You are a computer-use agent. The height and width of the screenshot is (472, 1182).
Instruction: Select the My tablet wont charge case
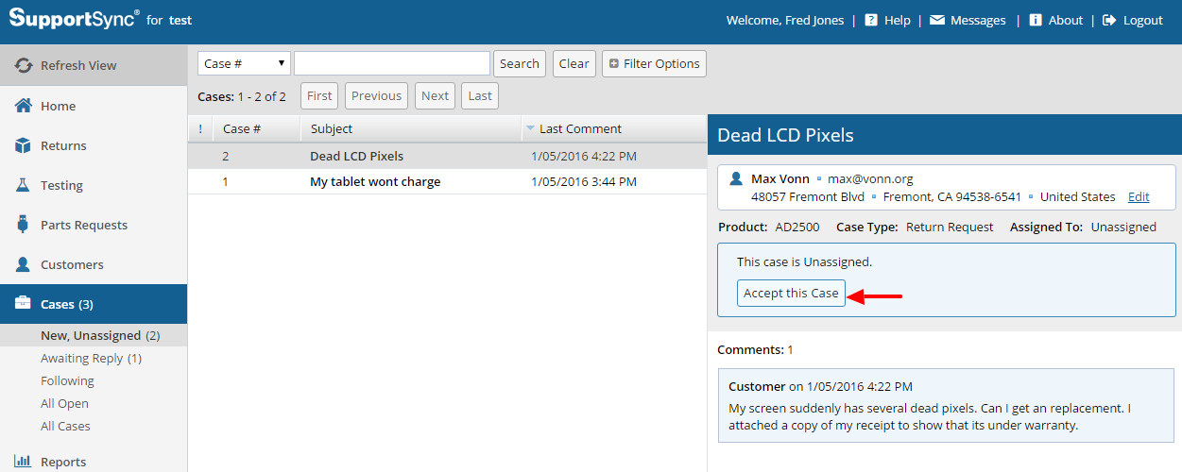click(375, 181)
